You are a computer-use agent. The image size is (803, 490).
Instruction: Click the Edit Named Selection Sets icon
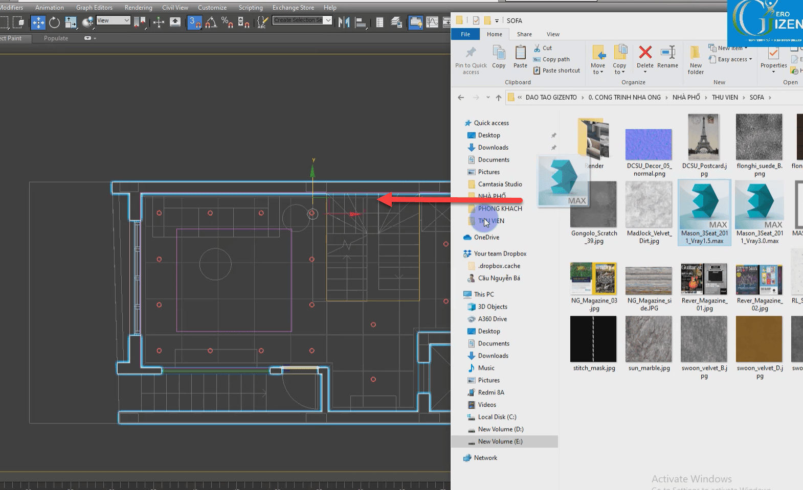coord(262,22)
